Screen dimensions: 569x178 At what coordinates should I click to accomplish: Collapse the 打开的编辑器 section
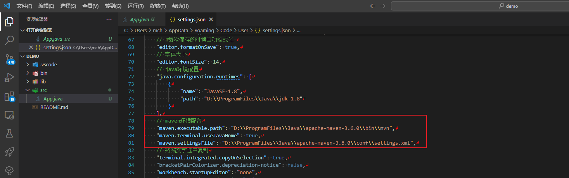[68, 30]
